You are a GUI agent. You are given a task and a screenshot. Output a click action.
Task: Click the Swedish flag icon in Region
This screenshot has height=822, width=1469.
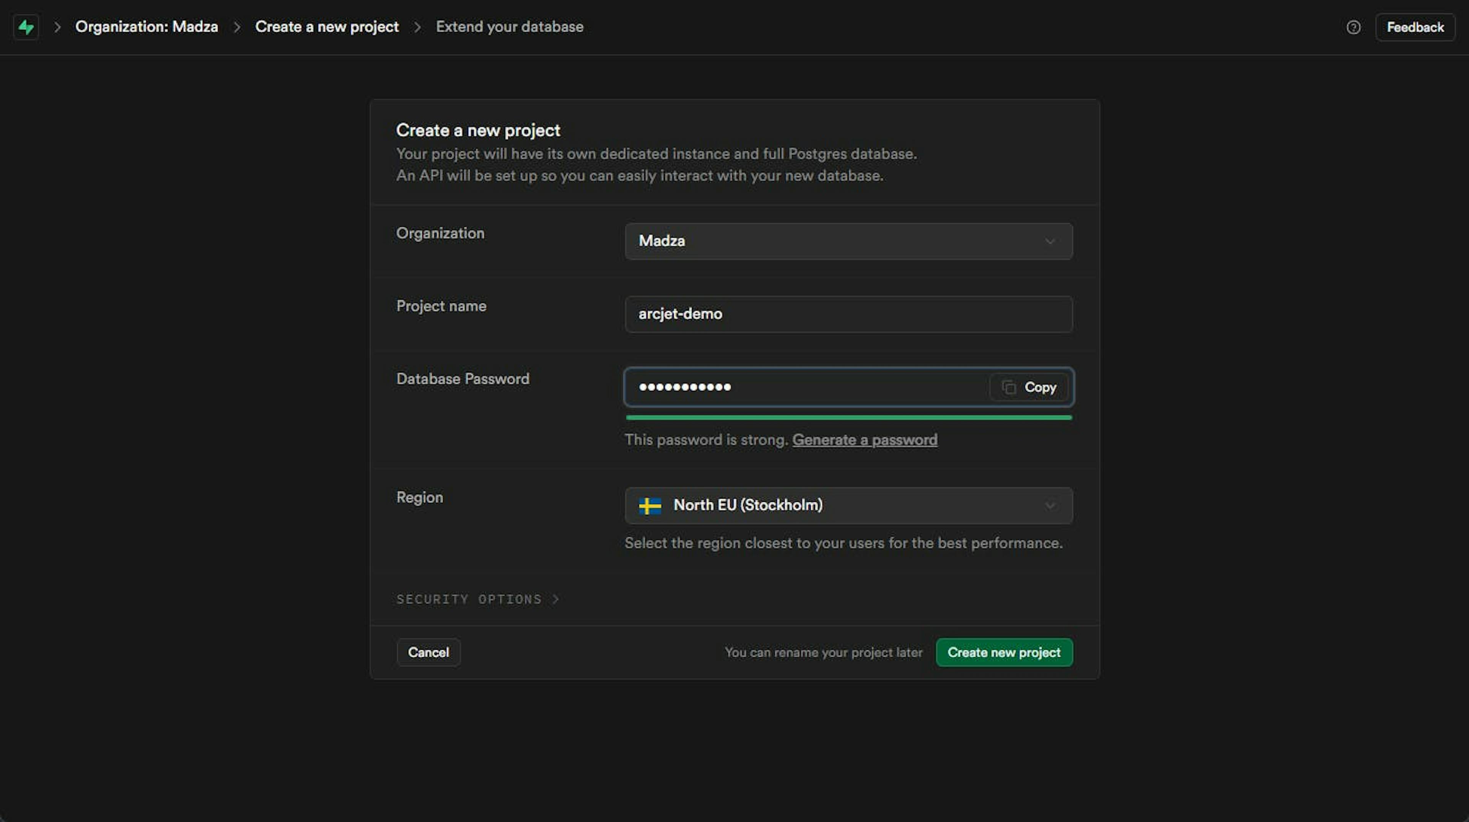(x=650, y=505)
